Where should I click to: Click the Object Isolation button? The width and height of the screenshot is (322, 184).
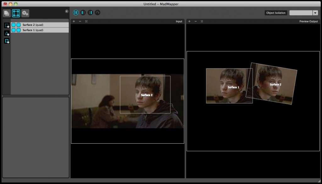point(276,13)
